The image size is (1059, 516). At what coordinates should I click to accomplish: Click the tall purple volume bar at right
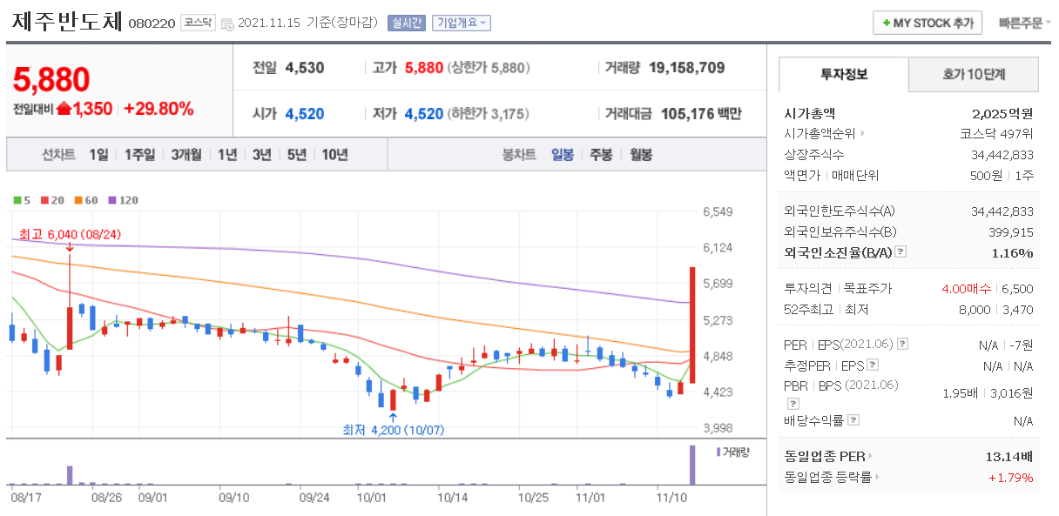(x=692, y=465)
